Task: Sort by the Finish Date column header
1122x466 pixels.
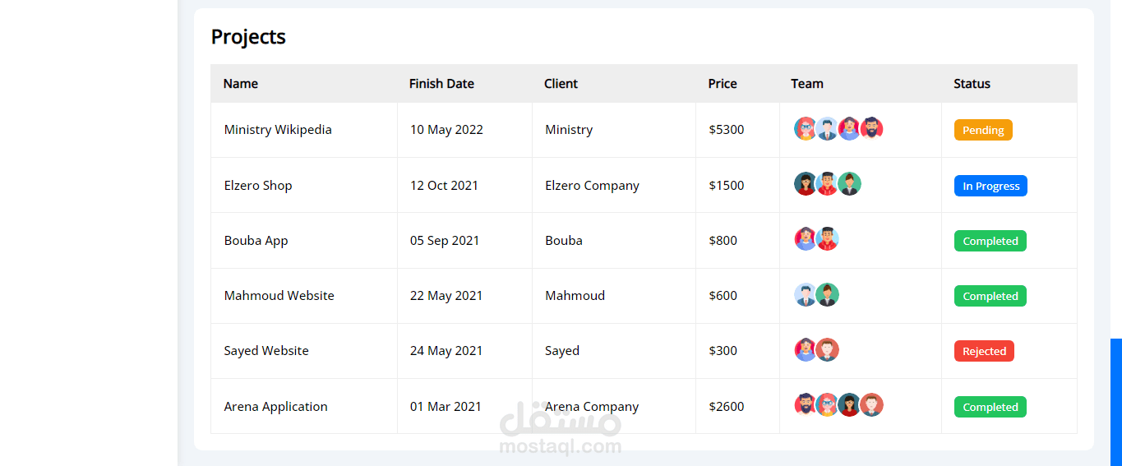Action: [x=441, y=84]
